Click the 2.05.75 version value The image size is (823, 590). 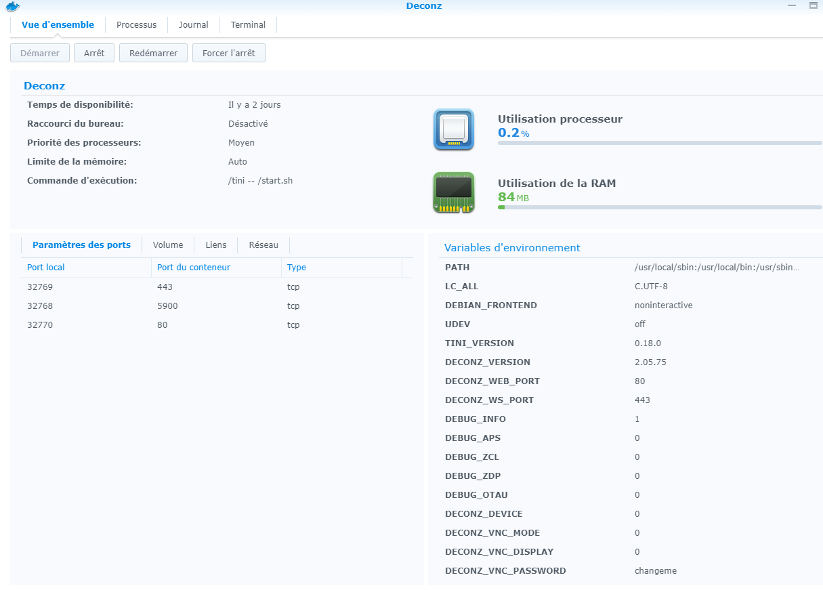tap(650, 362)
